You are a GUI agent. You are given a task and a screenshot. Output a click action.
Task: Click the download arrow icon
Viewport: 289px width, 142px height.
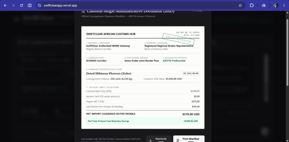click(x=151, y=140)
